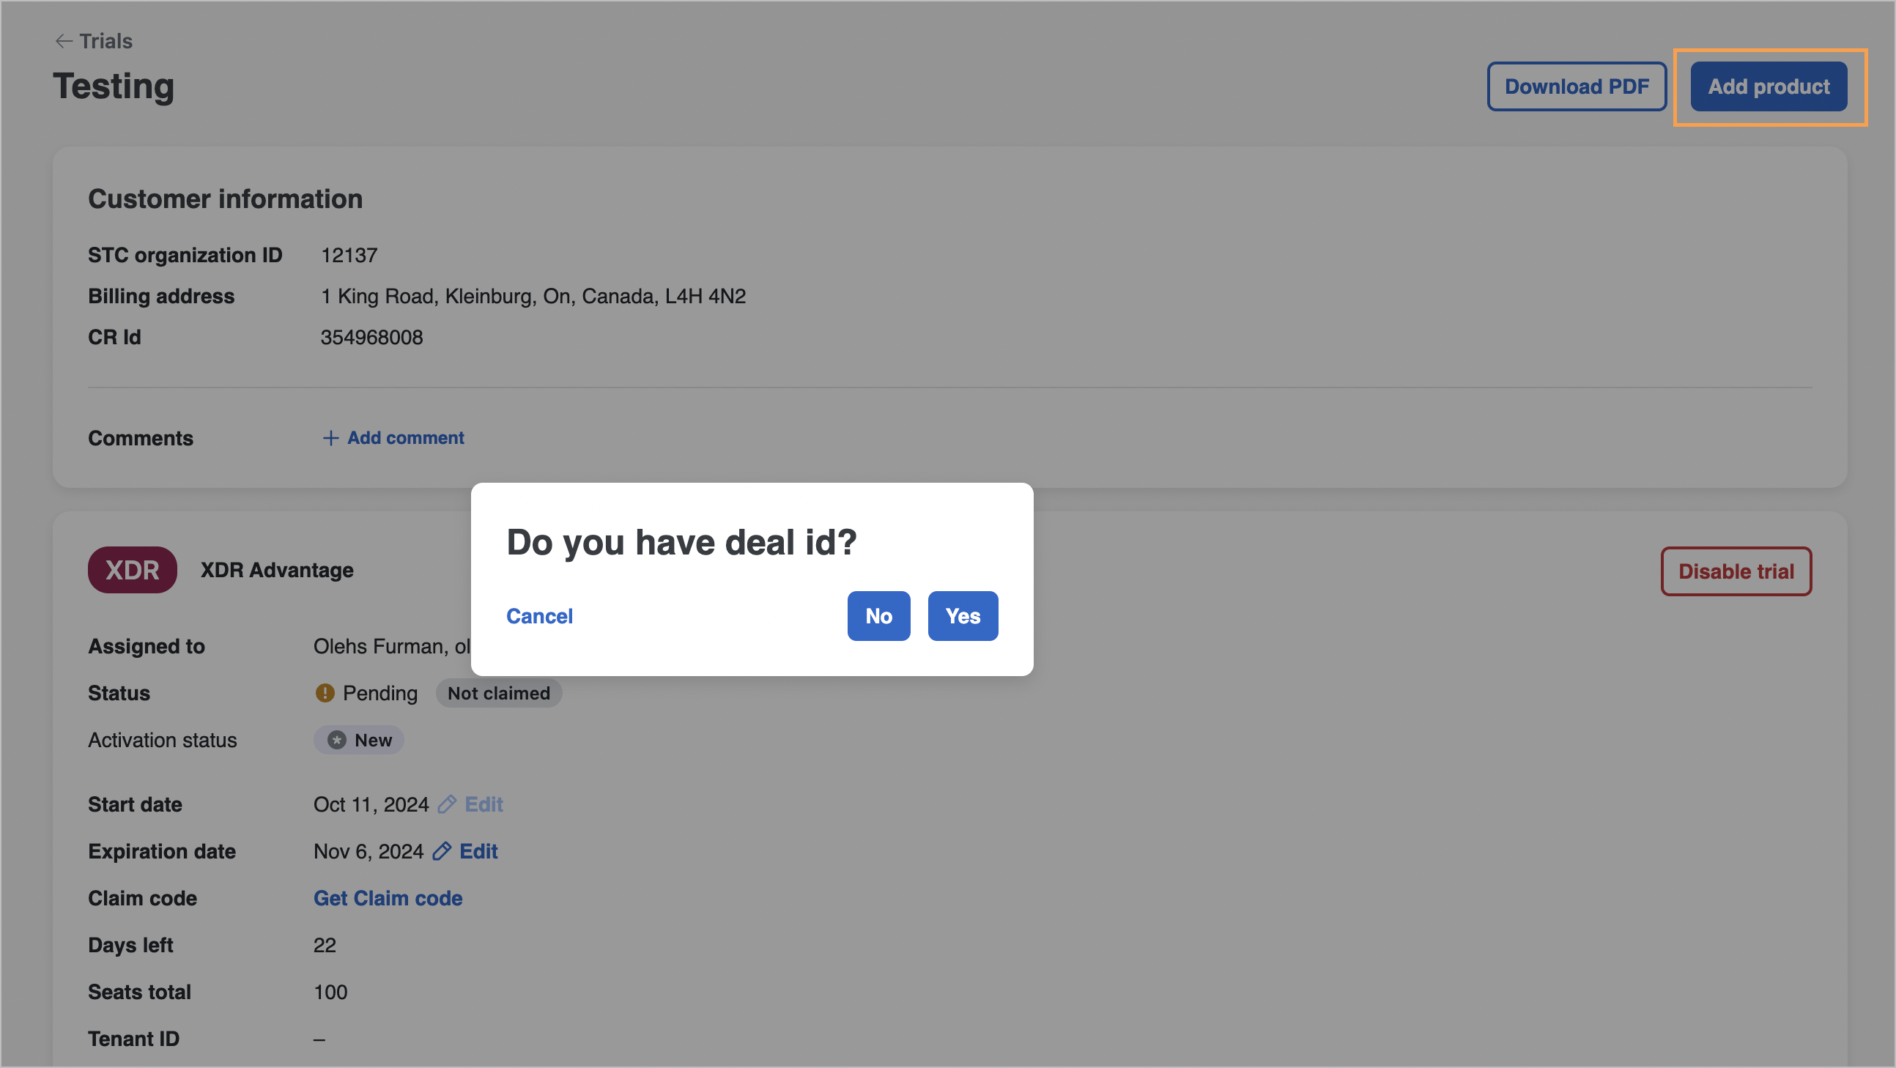The width and height of the screenshot is (1896, 1068).
Task: Click the back arrow next to Trials
Action: (64, 41)
